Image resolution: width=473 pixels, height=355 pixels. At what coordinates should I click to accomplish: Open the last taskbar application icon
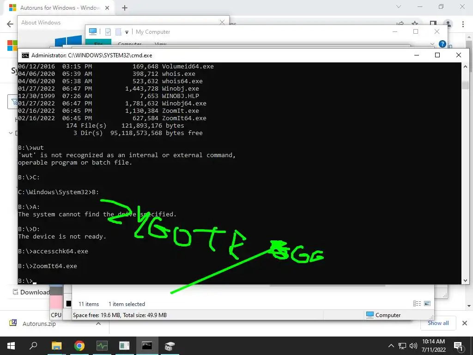point(170,346)
